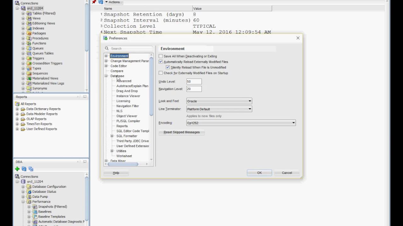Click the Data Dictionary Reports folder icon
The height and width of the screenshot is (226, 403).
pos(23,109)
